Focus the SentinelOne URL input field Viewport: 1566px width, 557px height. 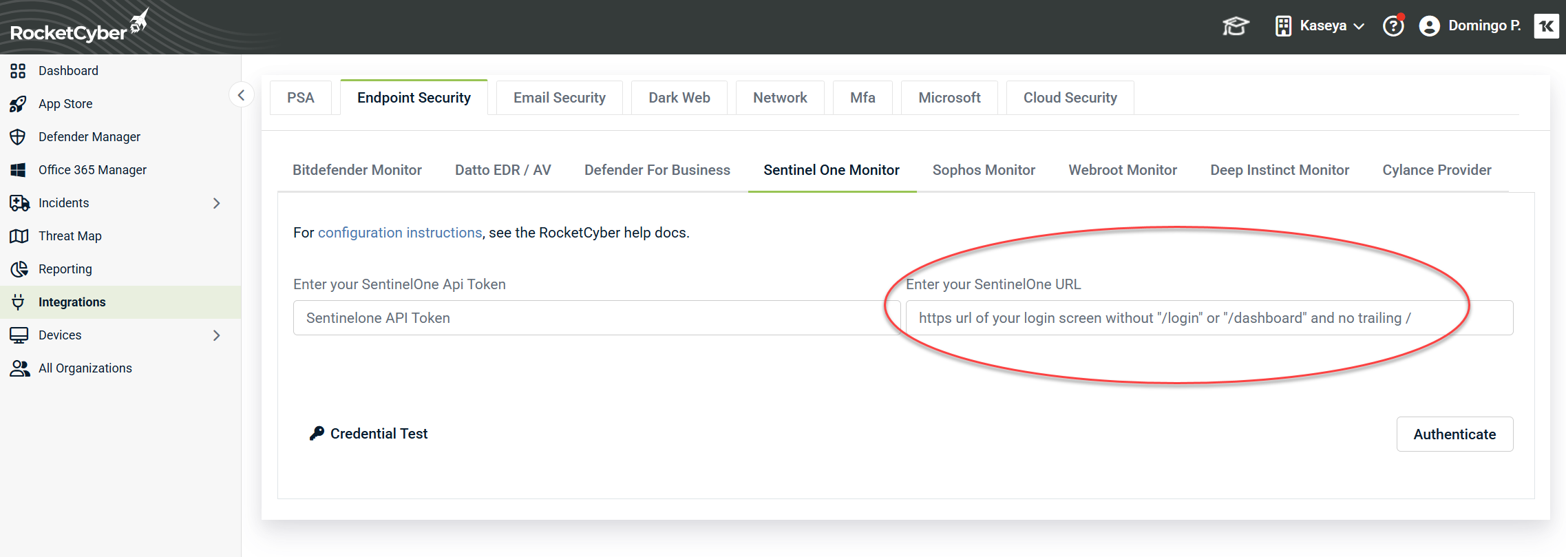pos(1208,318)
